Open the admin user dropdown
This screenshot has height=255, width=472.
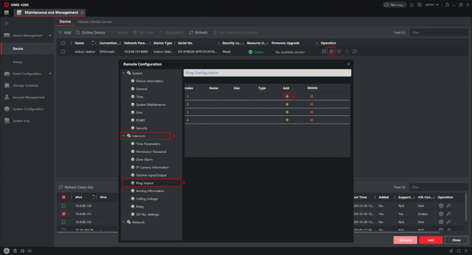point(431,5)
